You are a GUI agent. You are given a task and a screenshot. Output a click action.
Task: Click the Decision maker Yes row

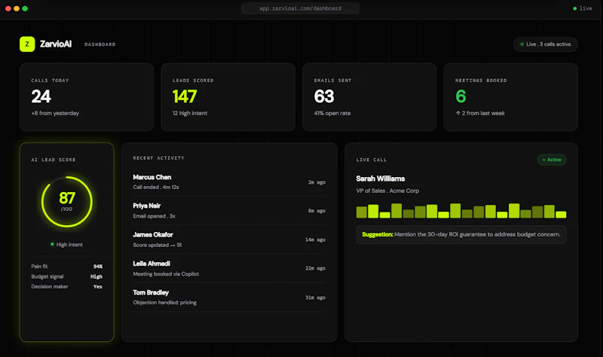[67, 287]
